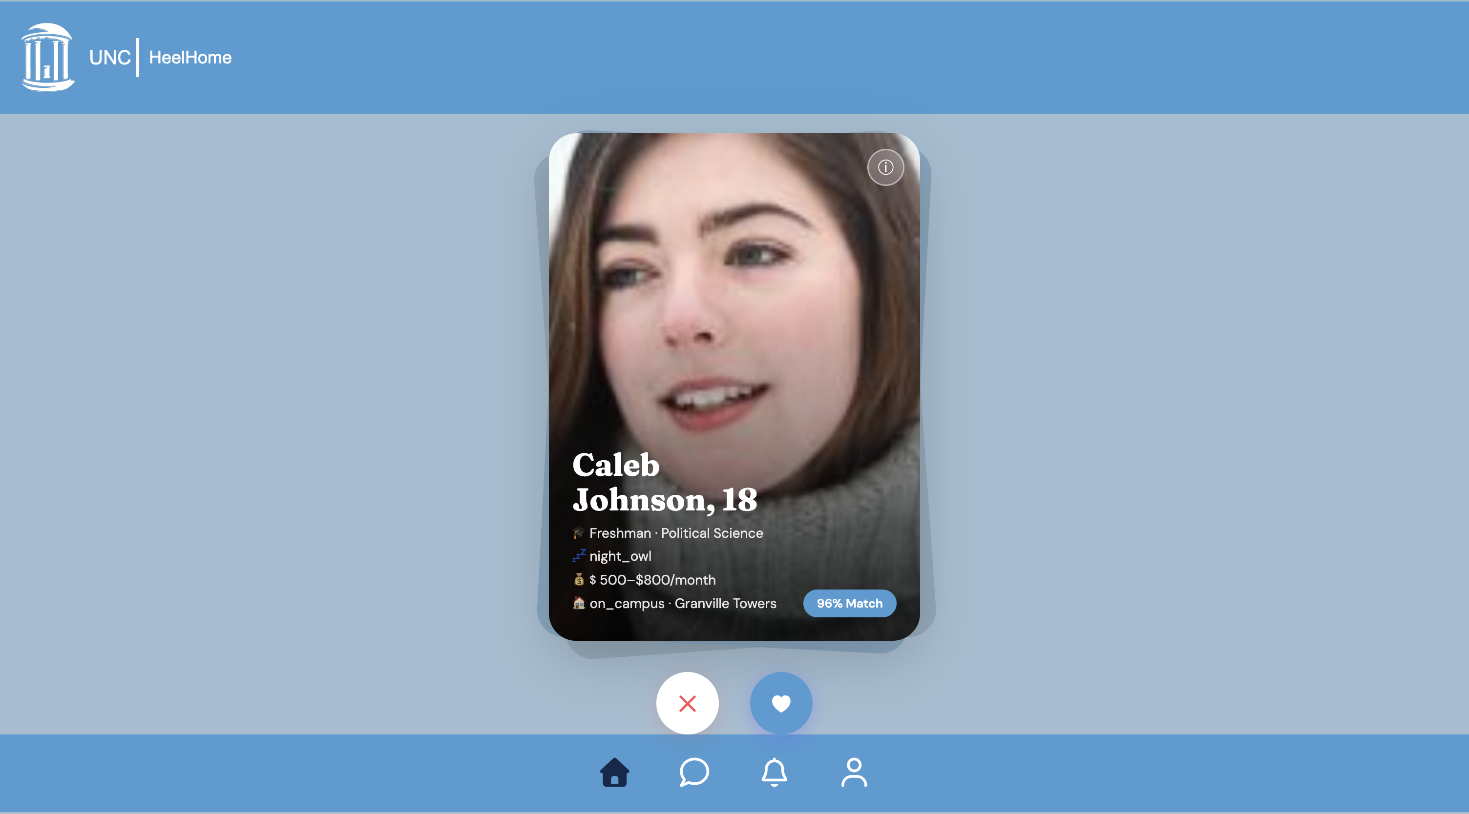Click the graduation cap emoji icon
The height and width of the screenshot is (814, 1469).
[578, 533]
